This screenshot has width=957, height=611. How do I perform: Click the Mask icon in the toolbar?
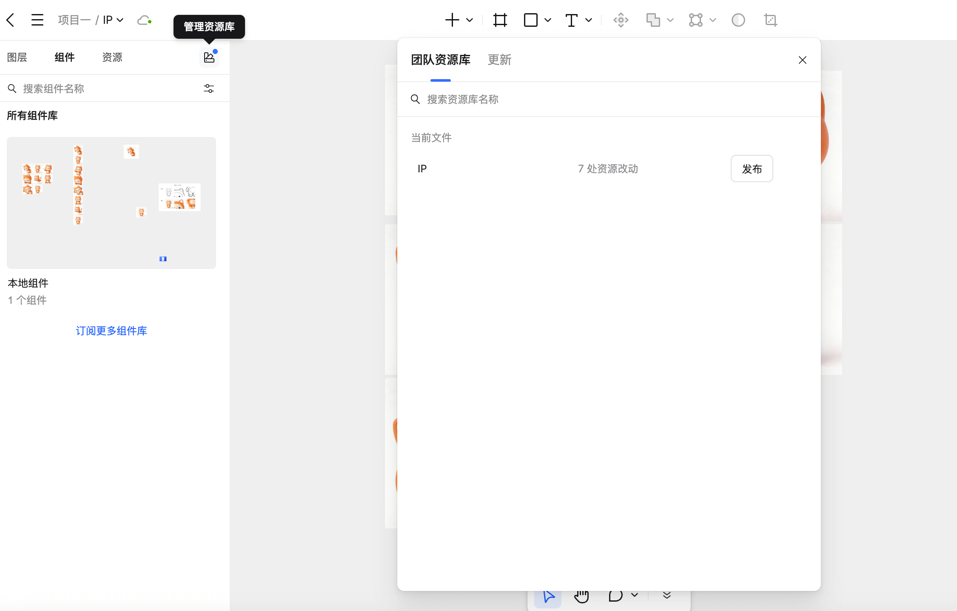tap(738, 20)
